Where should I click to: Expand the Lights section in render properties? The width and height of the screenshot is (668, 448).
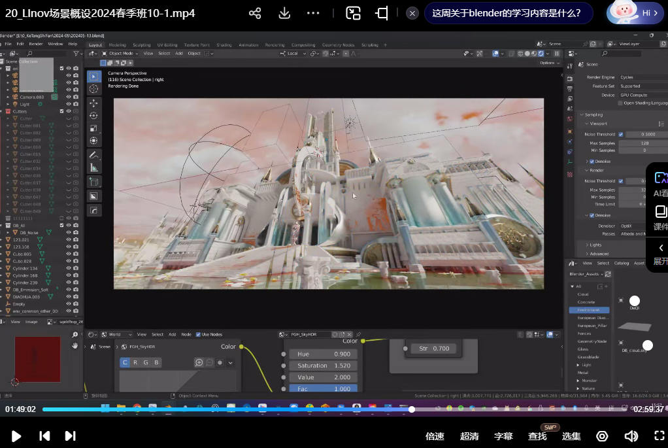coord(595,245)
